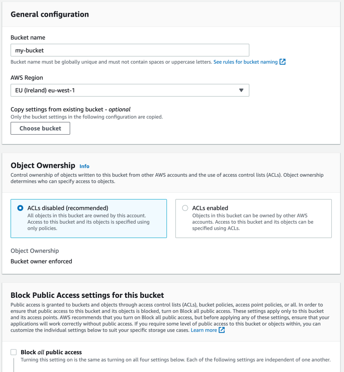Open Learn more link about public access
The height and width of the screenshot is (372, 344).
pos(204,330)
